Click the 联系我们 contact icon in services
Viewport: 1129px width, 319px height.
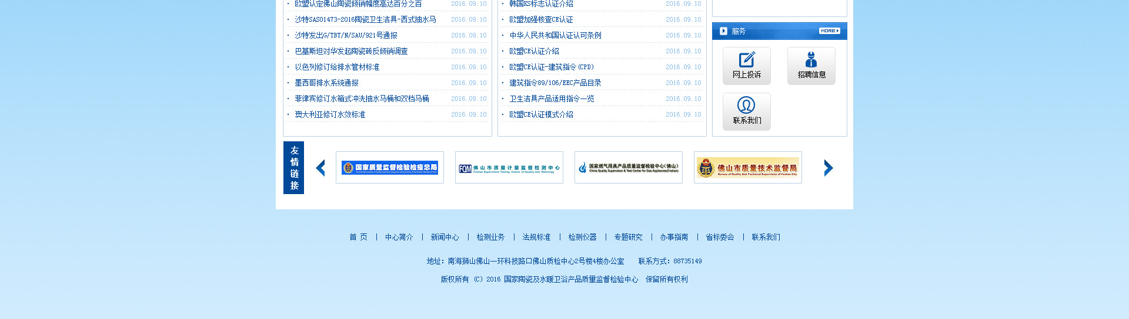(x=746, y=111)
